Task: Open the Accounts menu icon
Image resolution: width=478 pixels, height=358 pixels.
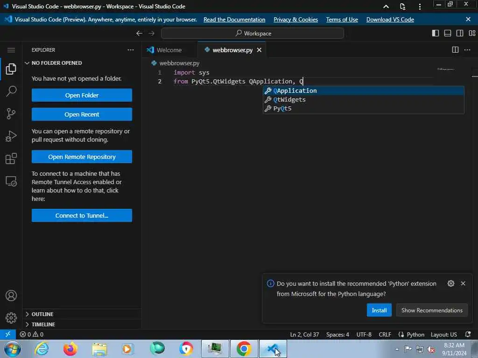Action: click(11, 296)
